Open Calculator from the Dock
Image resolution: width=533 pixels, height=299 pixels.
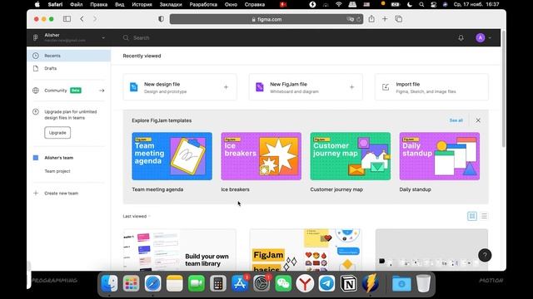[218, 283]
